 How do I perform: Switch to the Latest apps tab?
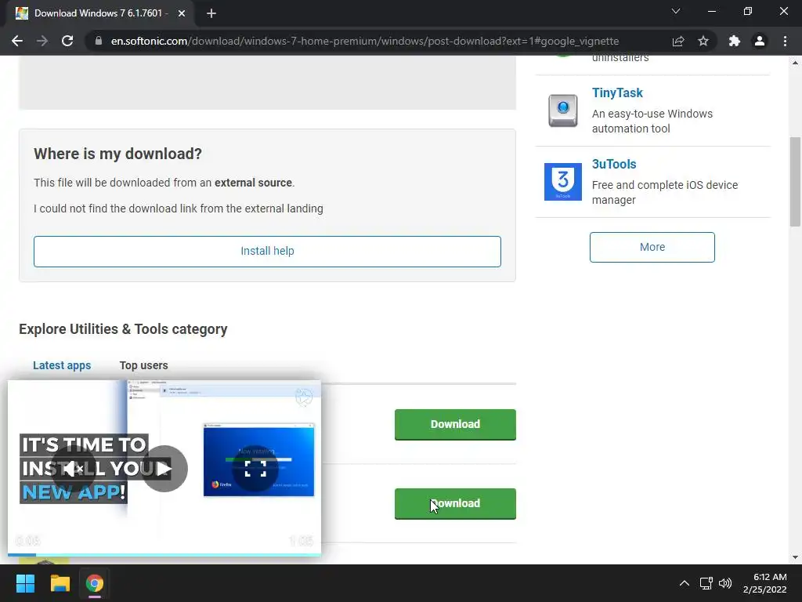coord(62,365)
